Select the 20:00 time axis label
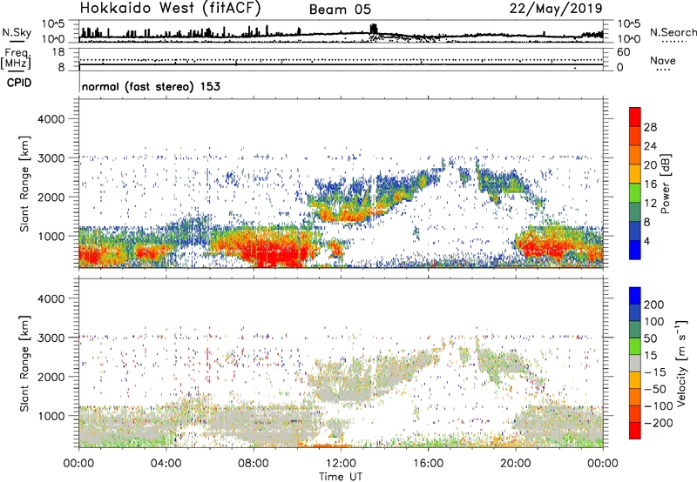 516,464
